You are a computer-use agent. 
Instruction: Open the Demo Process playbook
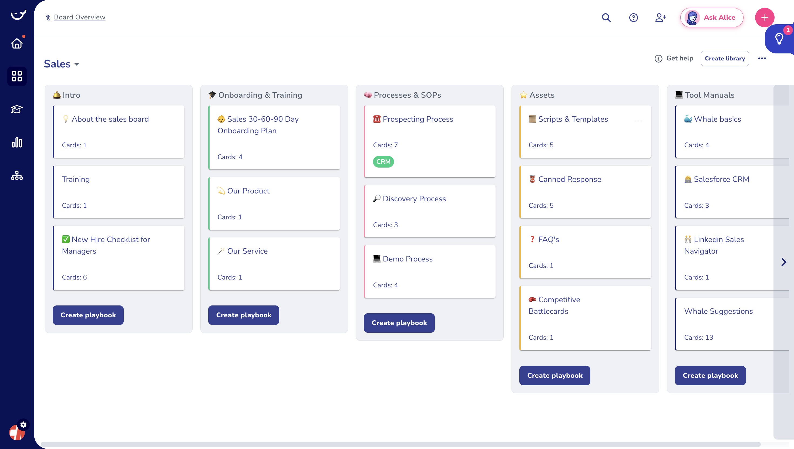(x=430, y=271)
